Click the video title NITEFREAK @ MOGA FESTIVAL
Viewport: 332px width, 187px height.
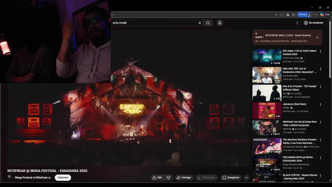coord(47,171)
